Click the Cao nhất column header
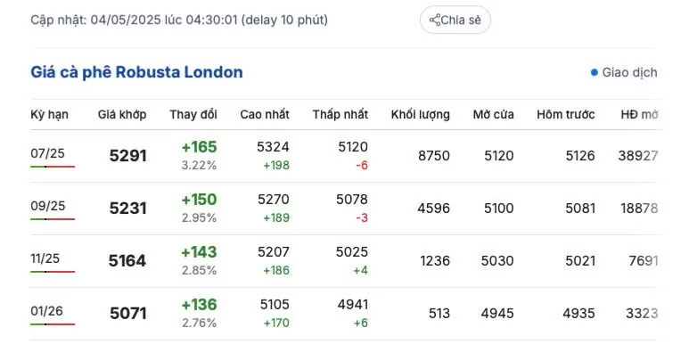Screen dimensions: 689x344 coord(265,115)
